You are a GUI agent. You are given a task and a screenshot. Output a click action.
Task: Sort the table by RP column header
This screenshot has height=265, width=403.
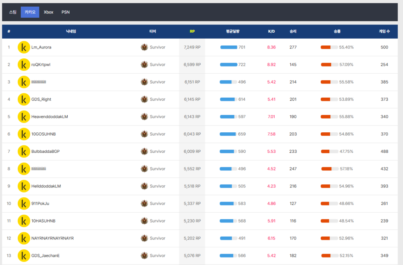(192, 32)
